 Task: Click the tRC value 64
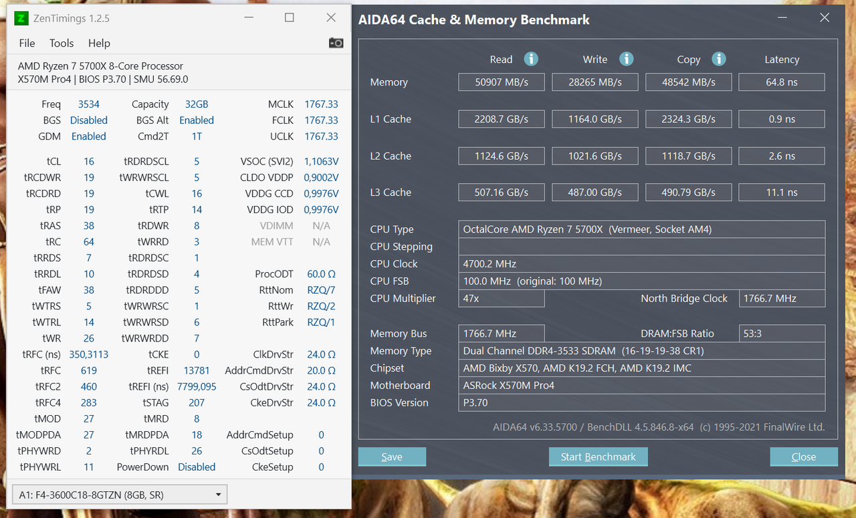[89, 242]
